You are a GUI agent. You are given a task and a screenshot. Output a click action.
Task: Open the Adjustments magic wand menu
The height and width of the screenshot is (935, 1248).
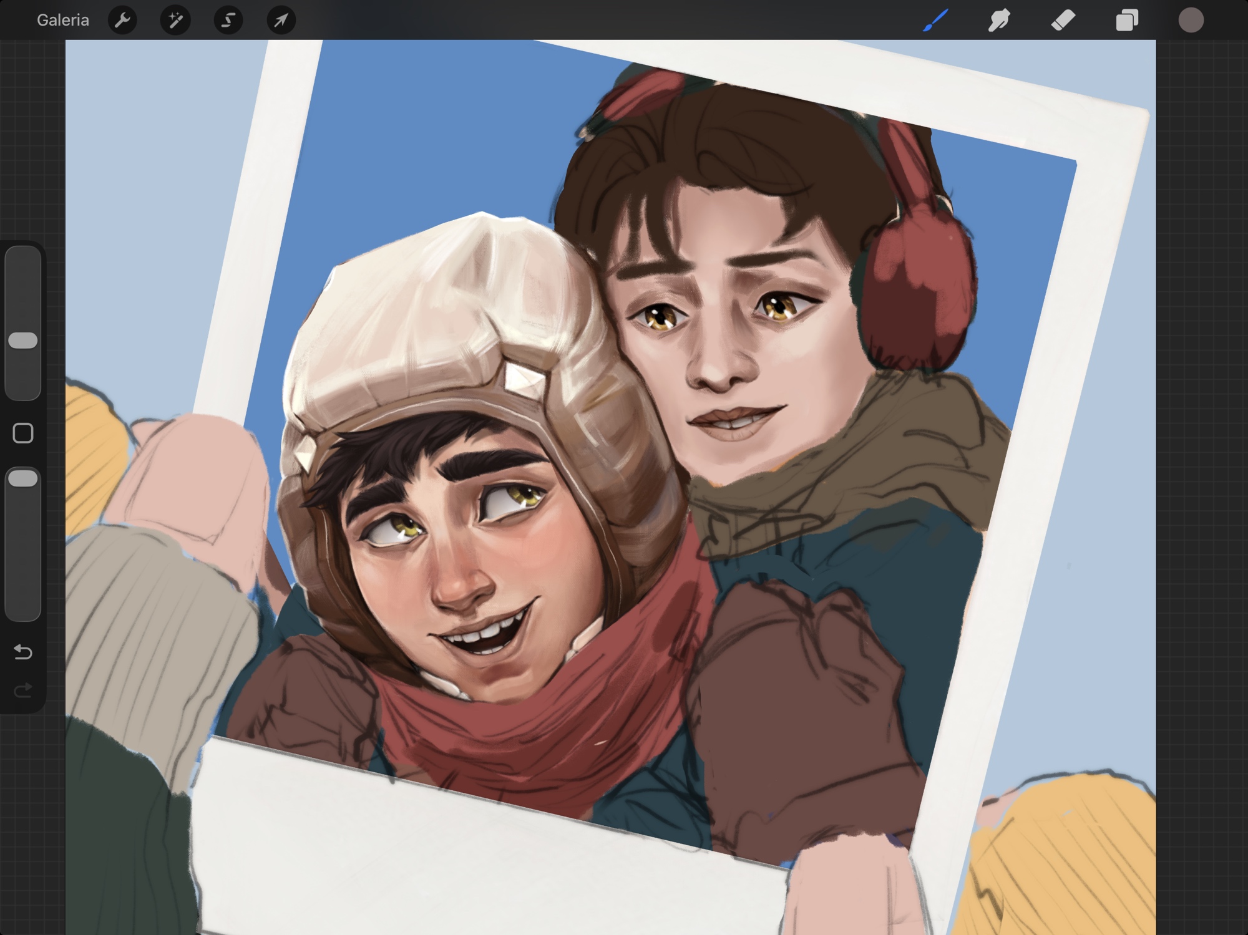coord(175,21)
